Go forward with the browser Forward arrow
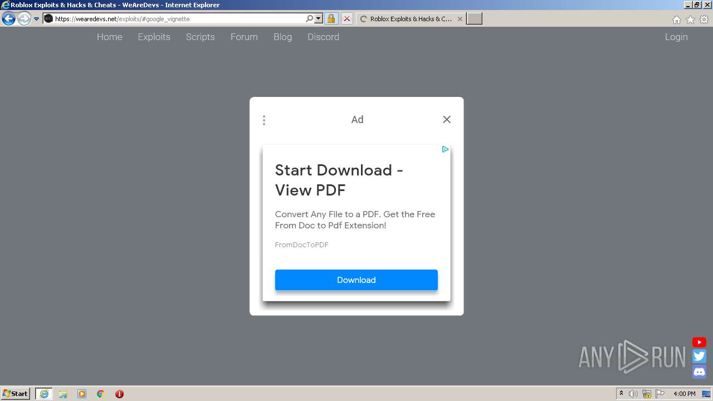 24,19
